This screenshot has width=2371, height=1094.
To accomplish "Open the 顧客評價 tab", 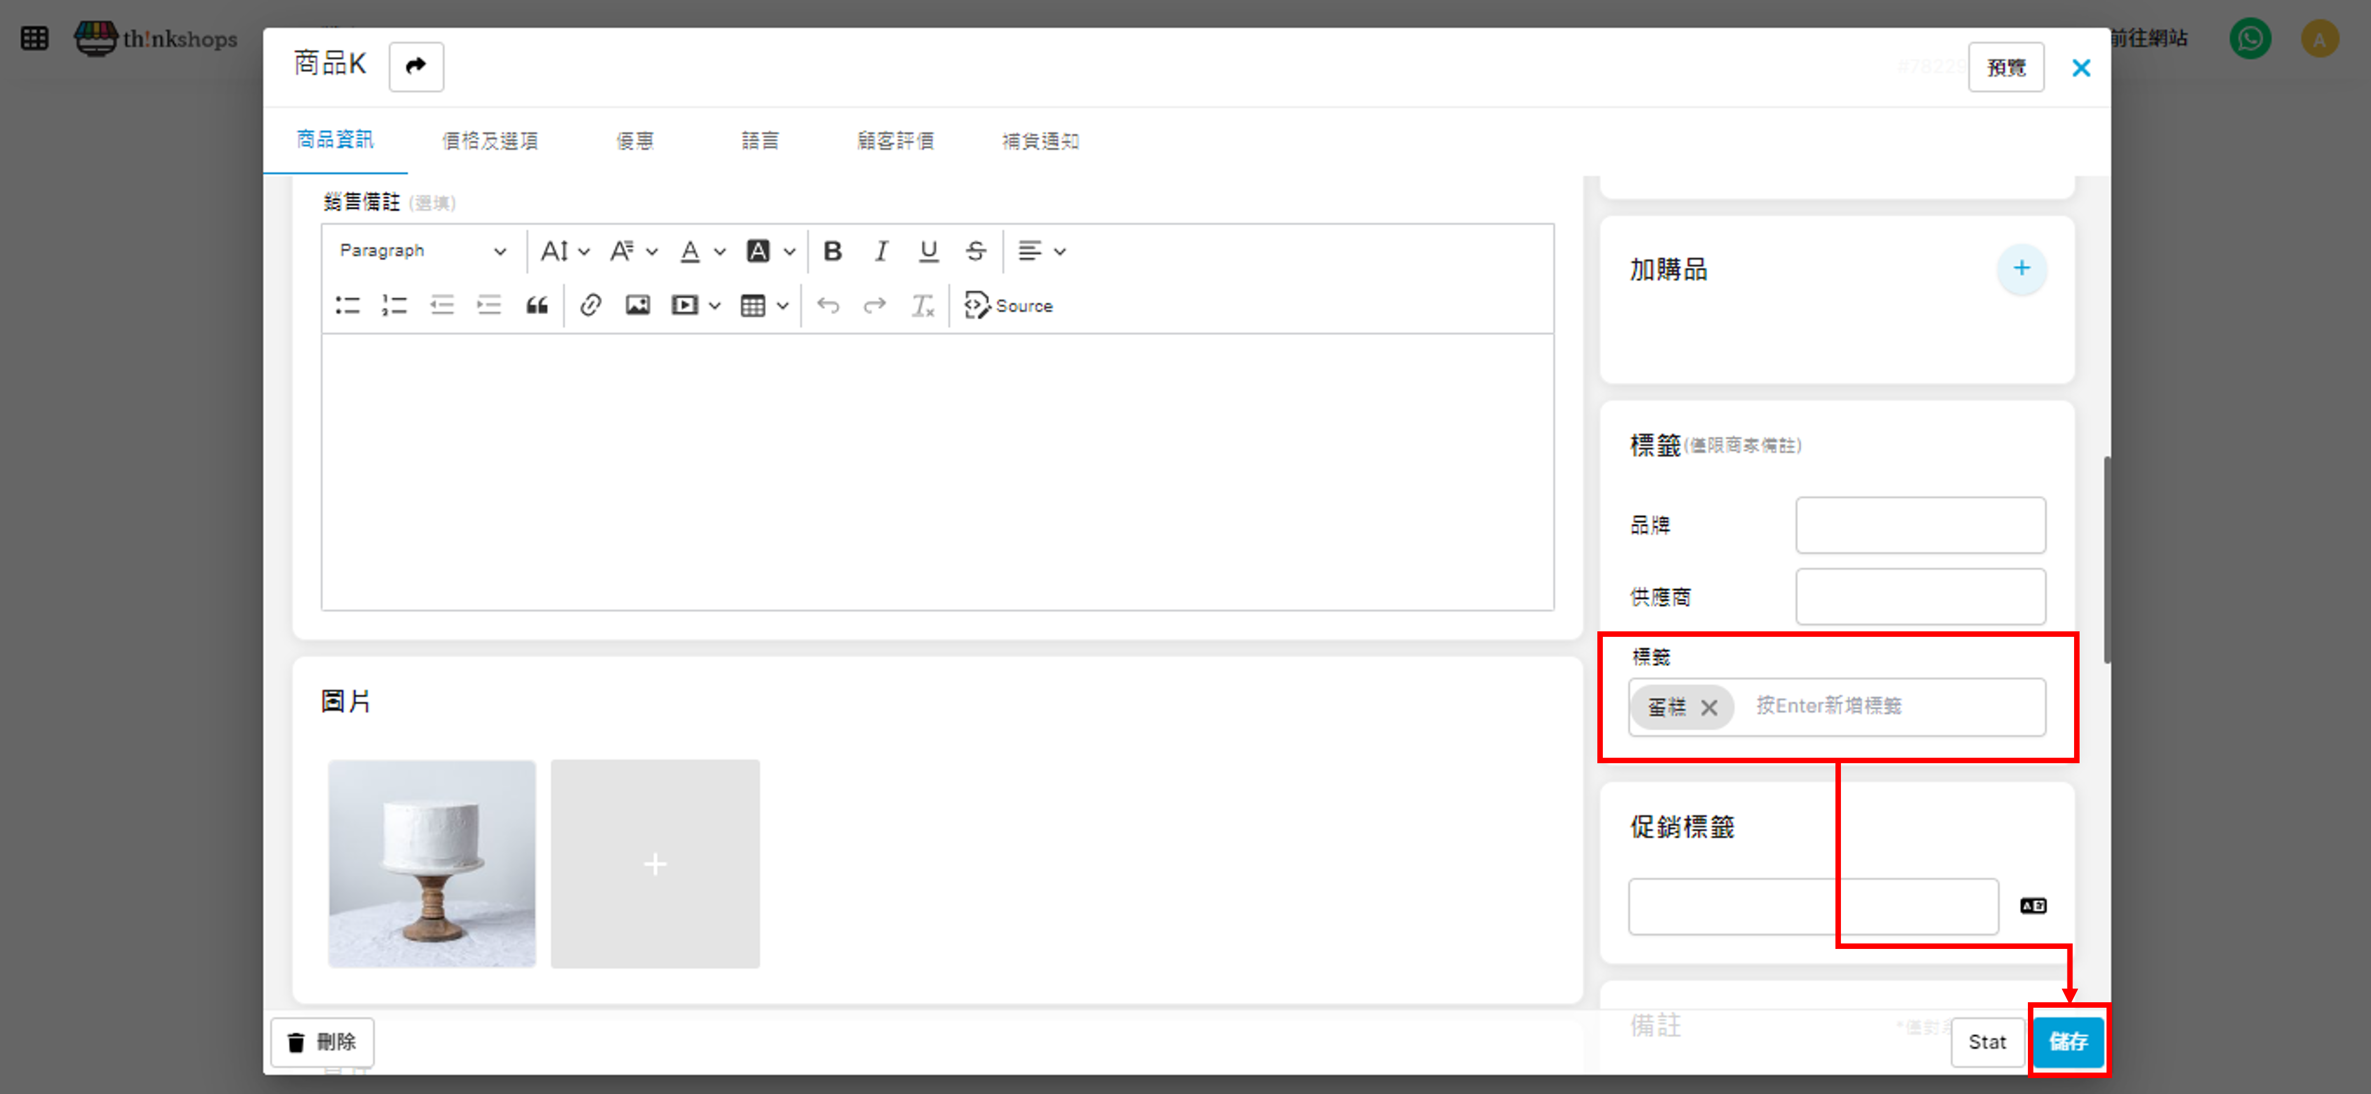I will click(895, 141).
